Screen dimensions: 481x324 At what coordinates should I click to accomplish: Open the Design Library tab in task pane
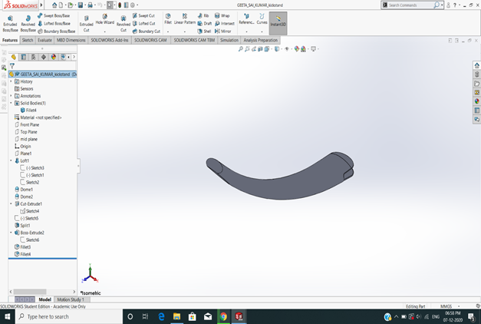tap(476, 74)
